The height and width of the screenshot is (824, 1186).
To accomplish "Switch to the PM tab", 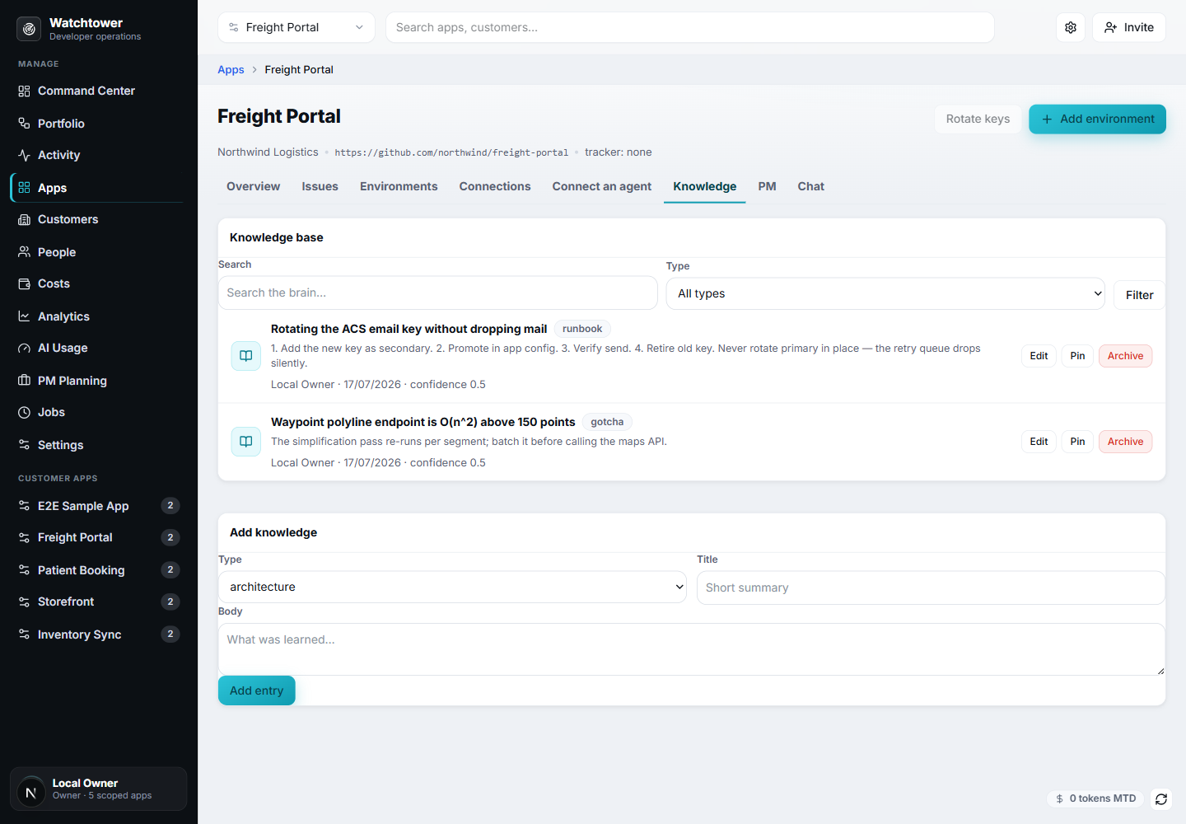I will pyautogui.click(x=767, y=186).
